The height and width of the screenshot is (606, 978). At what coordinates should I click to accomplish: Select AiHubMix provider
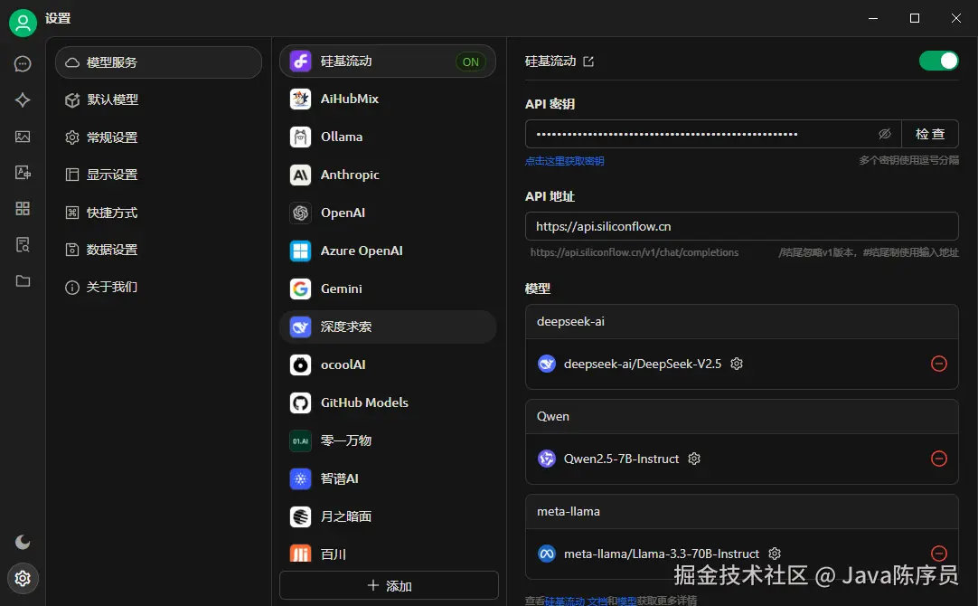tap(388, 99)
